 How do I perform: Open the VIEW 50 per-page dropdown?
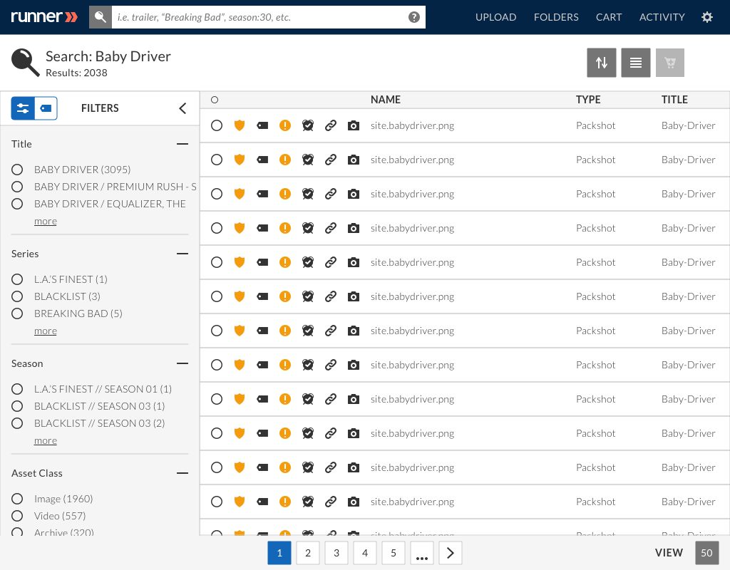click(x=706, y=553)
